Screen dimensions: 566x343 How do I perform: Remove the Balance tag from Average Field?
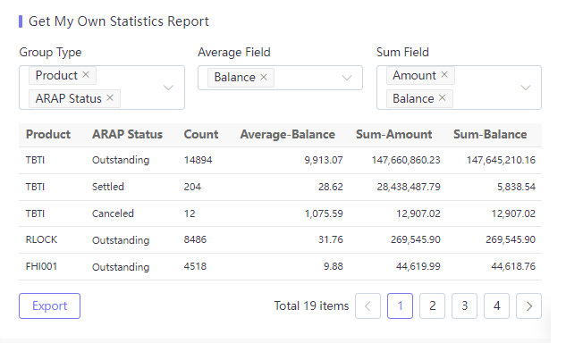264,77
